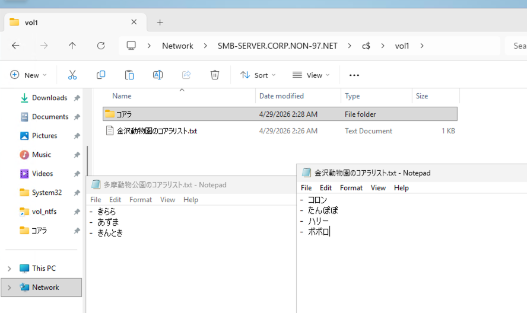Go back with the left arrow

[x=15, y=46]
